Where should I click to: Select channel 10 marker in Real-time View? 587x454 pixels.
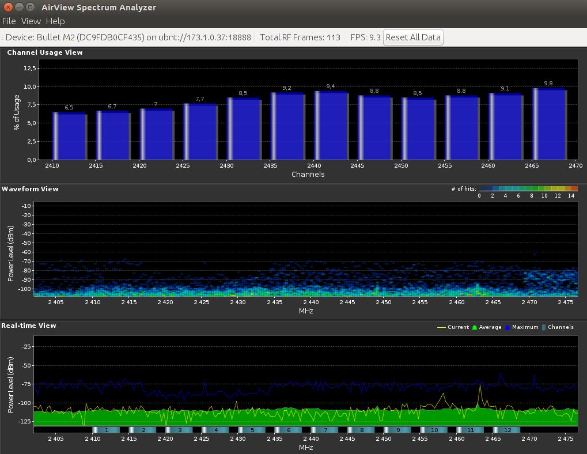[433, 430]
